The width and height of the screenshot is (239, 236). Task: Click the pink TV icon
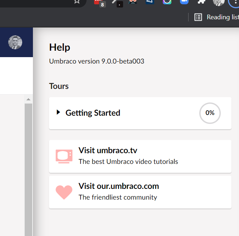point(64,156)
